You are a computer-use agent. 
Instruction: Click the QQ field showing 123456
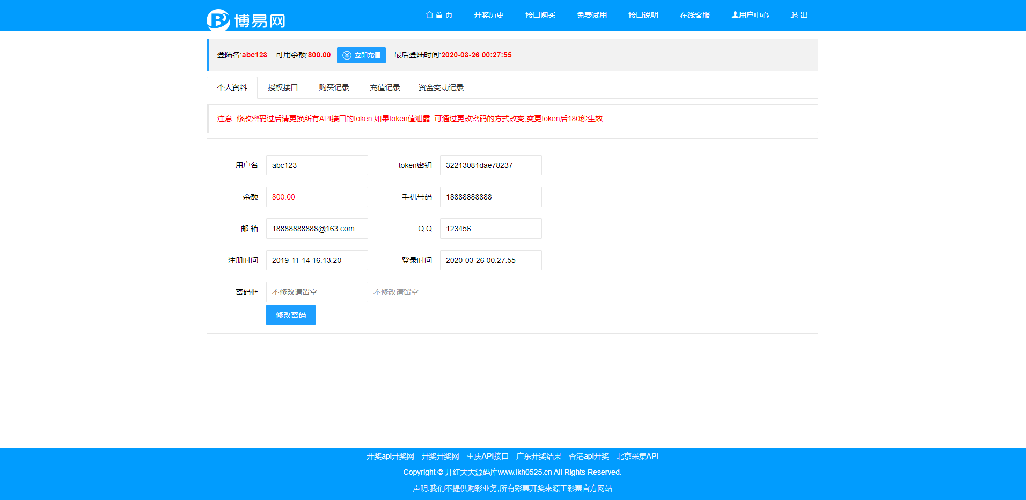[491, 229]
